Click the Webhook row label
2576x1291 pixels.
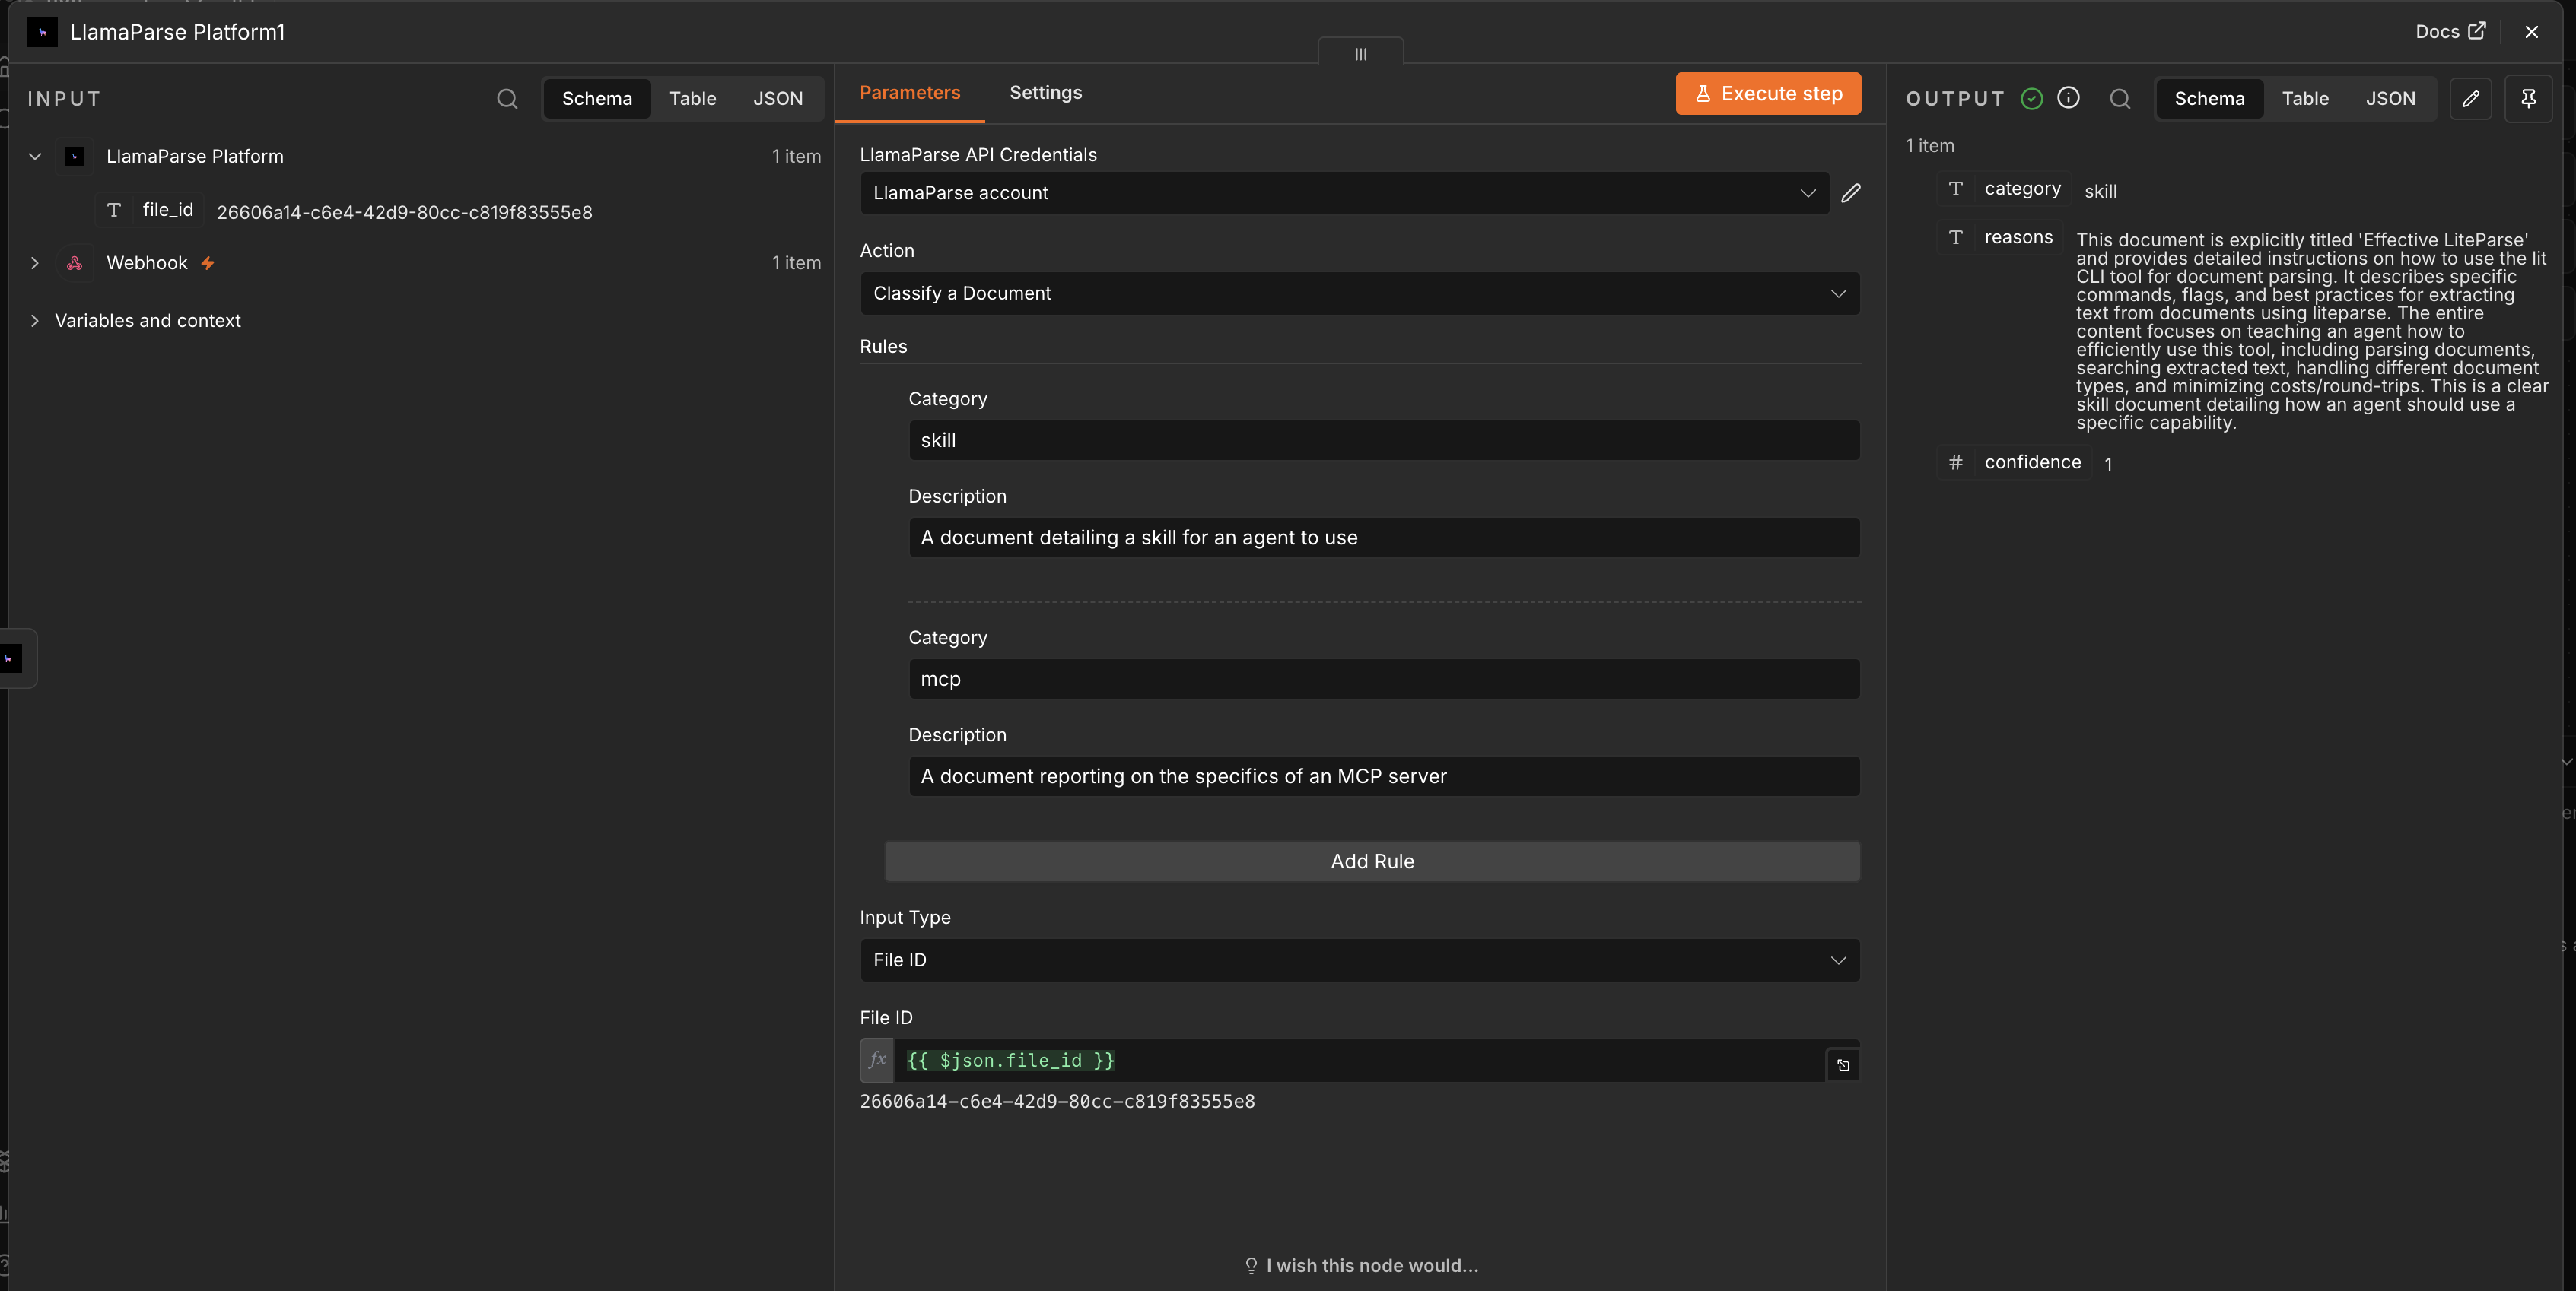pyautogui.click(x=147, y=263)
